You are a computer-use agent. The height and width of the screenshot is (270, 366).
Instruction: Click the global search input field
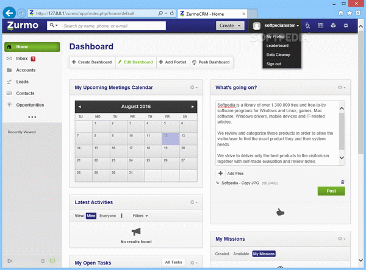click(134, 26)
